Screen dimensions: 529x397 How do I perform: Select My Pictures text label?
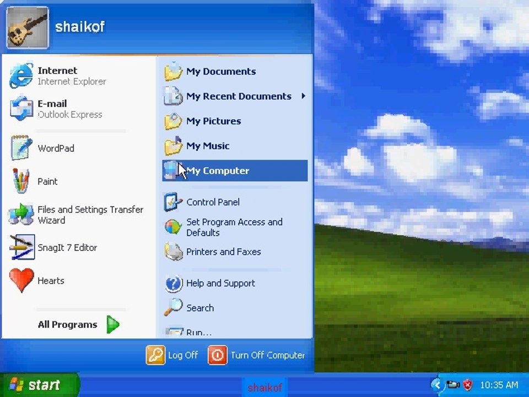214,121
